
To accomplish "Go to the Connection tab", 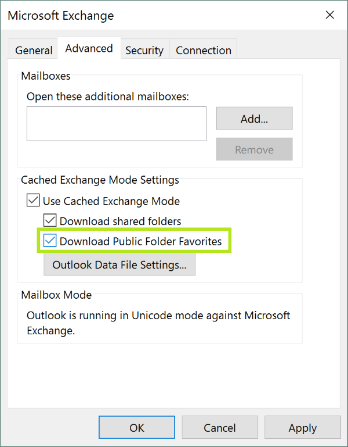I will (204, 50).
